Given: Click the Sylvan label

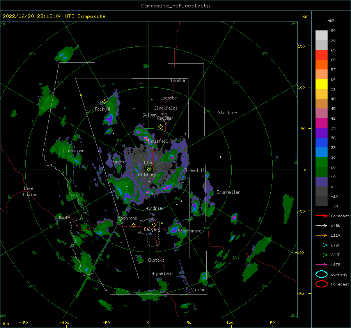Looking at the screenshot, I should point(149,115).
